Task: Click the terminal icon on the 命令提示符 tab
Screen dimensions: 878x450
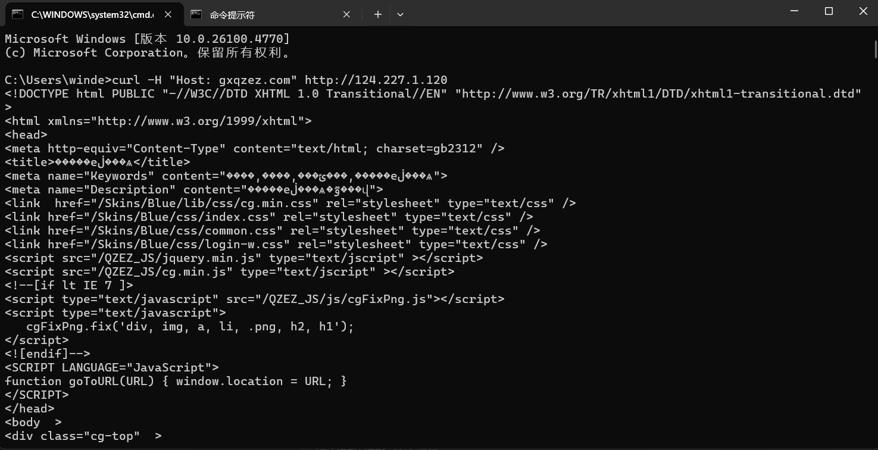Action: click(196, 14)
